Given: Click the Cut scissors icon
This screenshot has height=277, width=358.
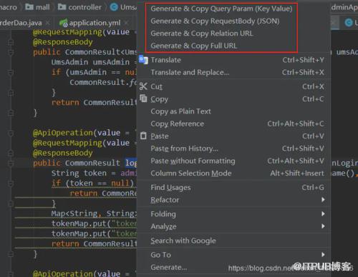Looking at the screenshot, I should [143, 86].
